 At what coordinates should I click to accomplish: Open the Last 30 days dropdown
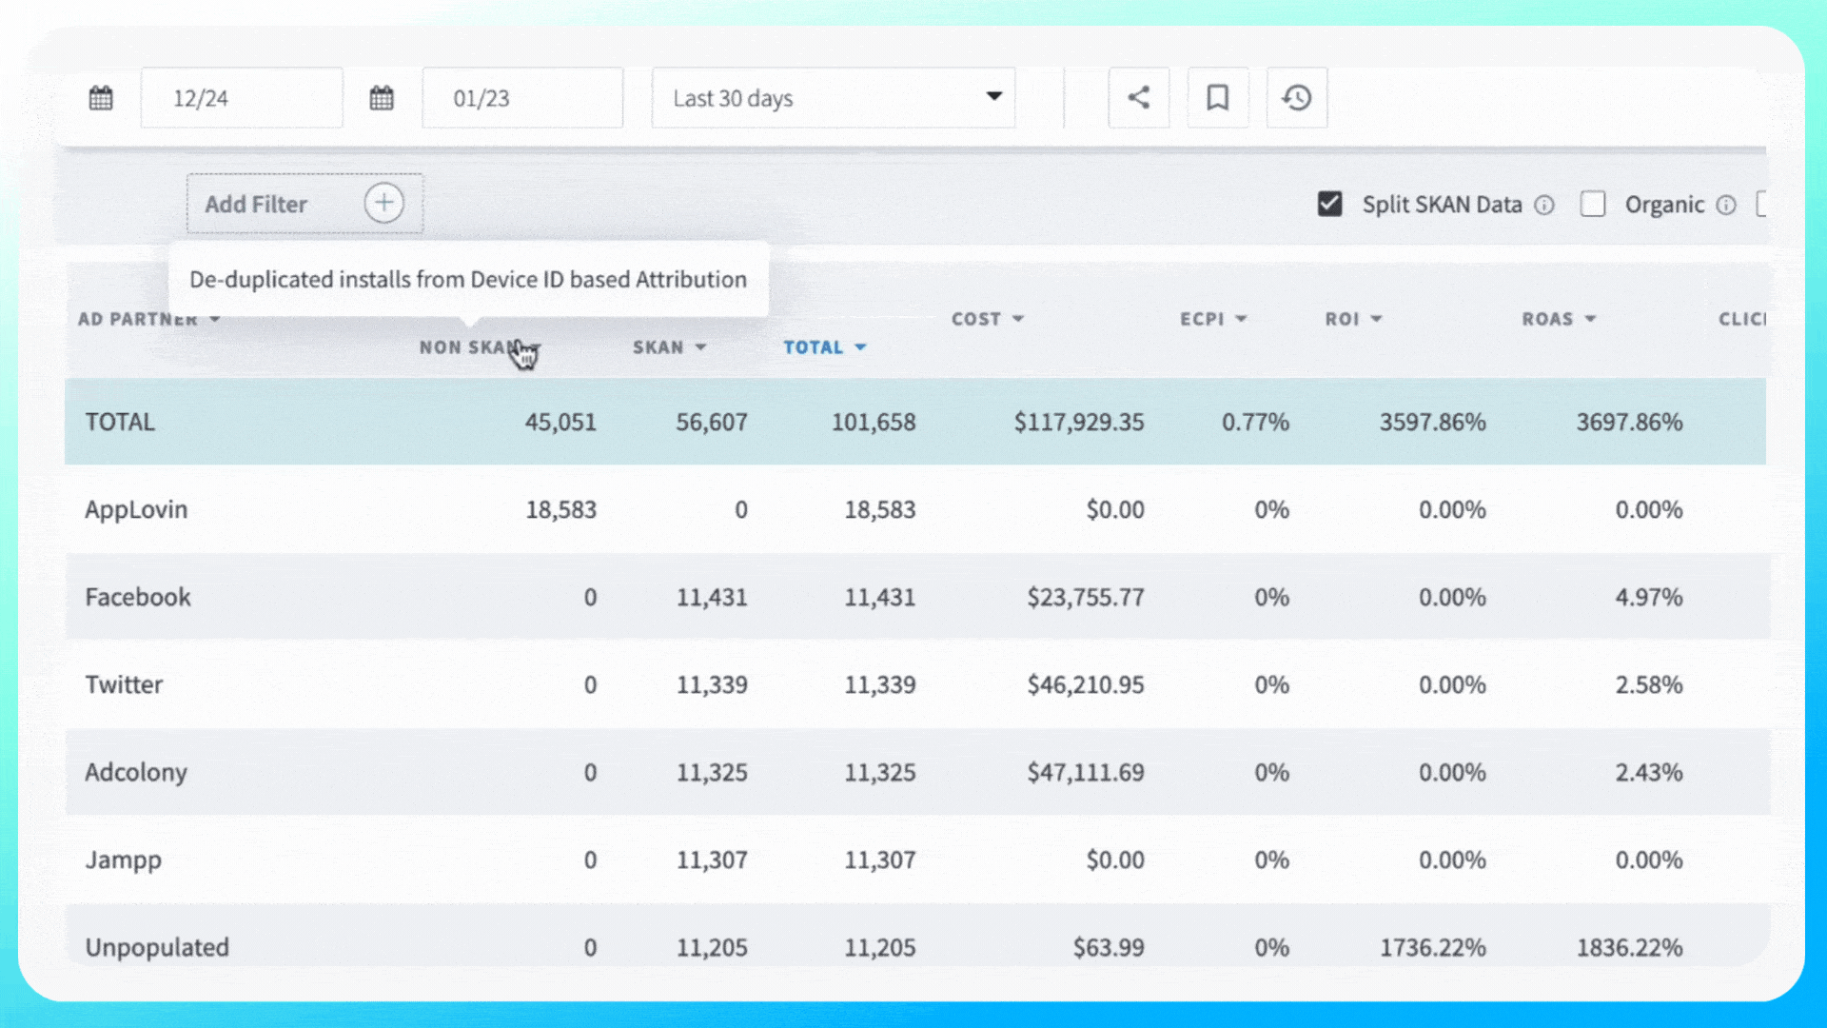pos(833,98)
